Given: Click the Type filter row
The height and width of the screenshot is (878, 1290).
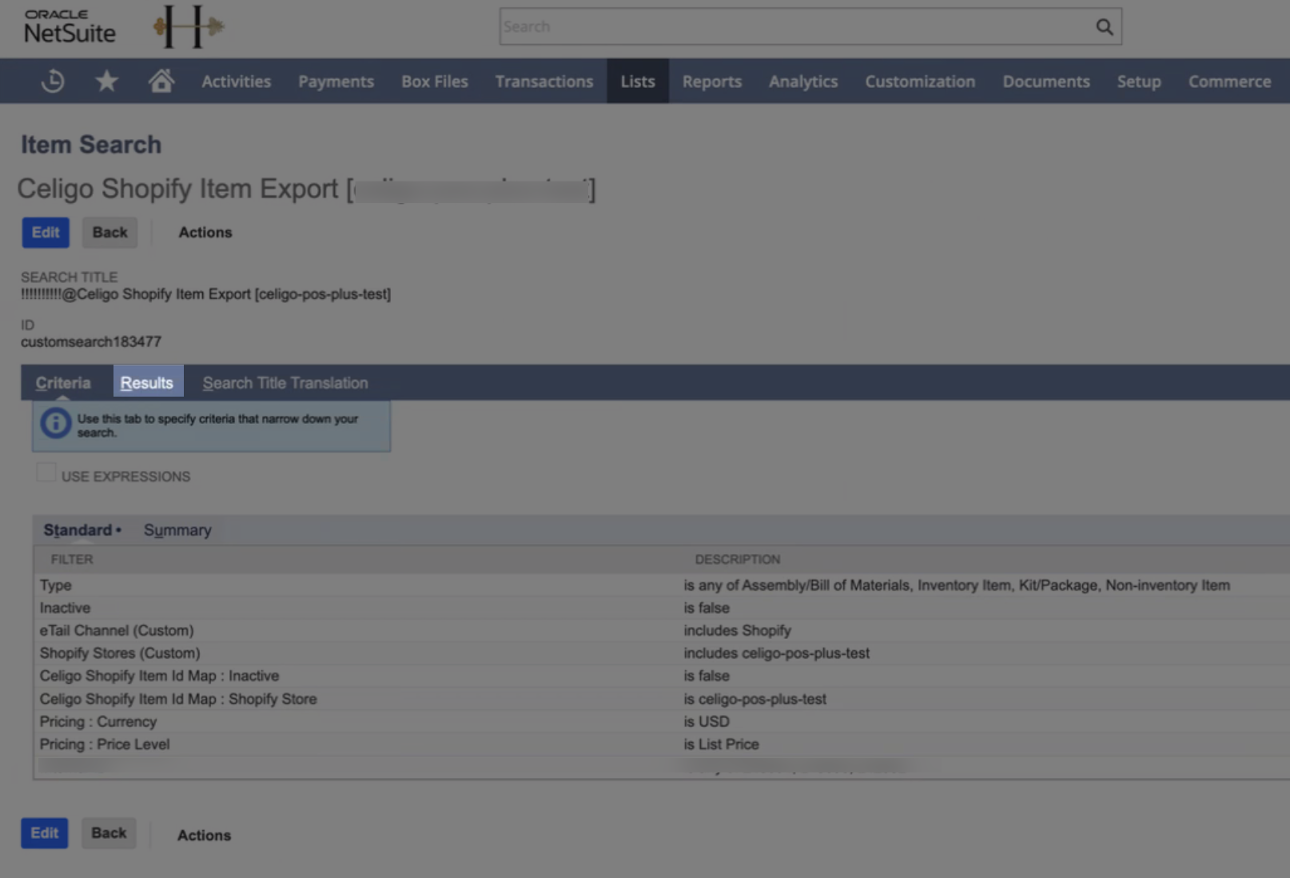Looking at the screenshot, I should click(662, 585).
